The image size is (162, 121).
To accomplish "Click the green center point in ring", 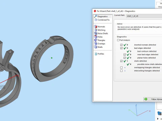I will 52,58.
